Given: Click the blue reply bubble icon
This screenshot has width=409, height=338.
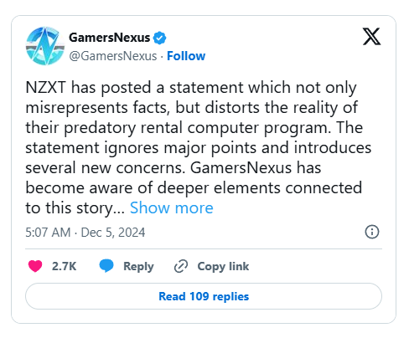Looking at the screenshot, I should (106, 265).
